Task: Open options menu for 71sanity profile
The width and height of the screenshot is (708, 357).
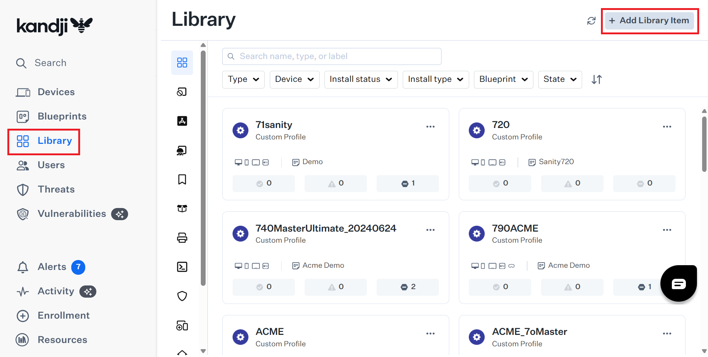Action: [430, 126]
